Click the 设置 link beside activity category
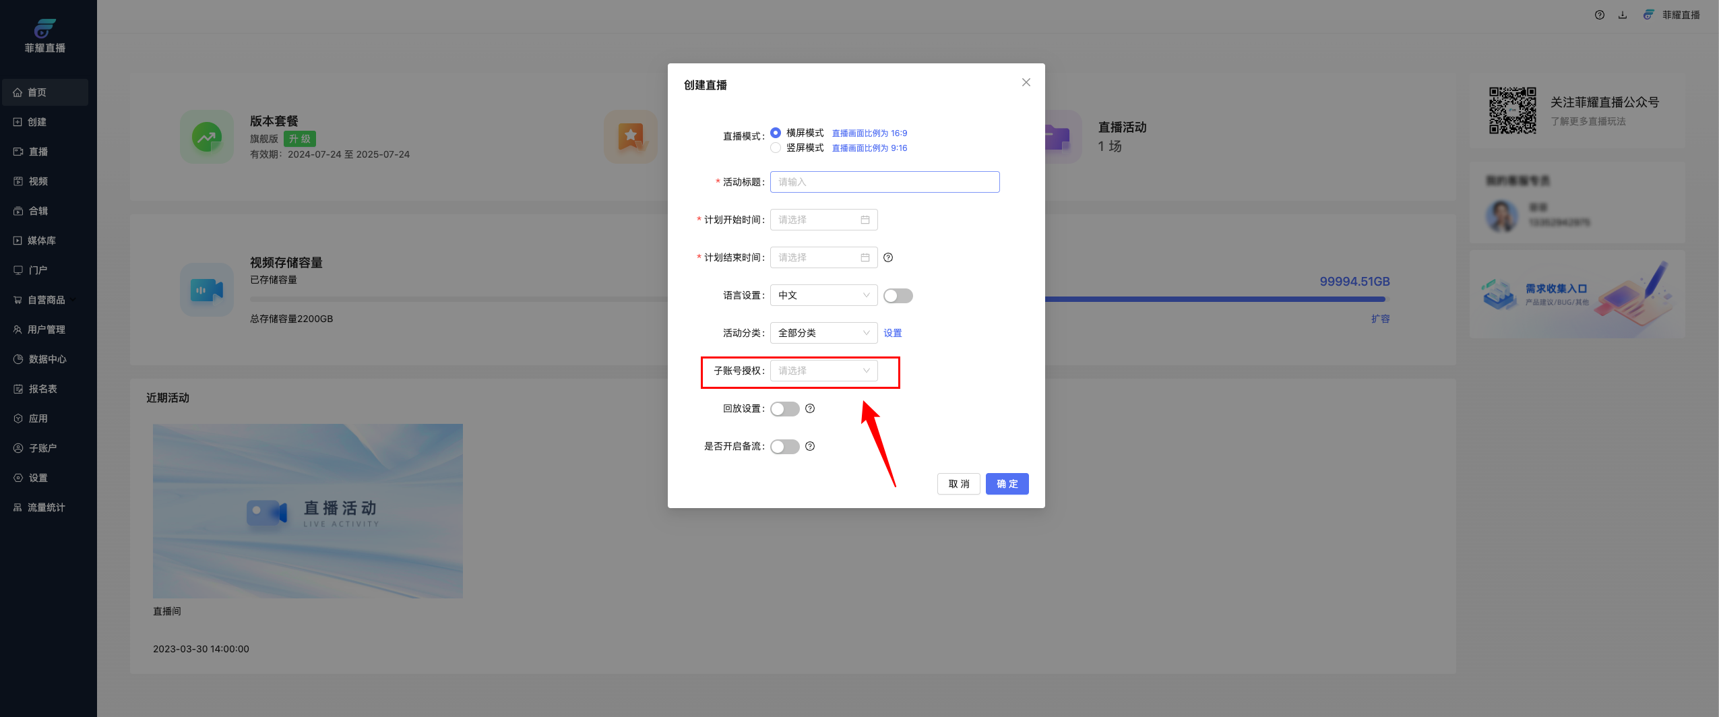Image resolution: width=1719 pixels, height=717 pixels. pyautogui.click(x=892, y=333)
